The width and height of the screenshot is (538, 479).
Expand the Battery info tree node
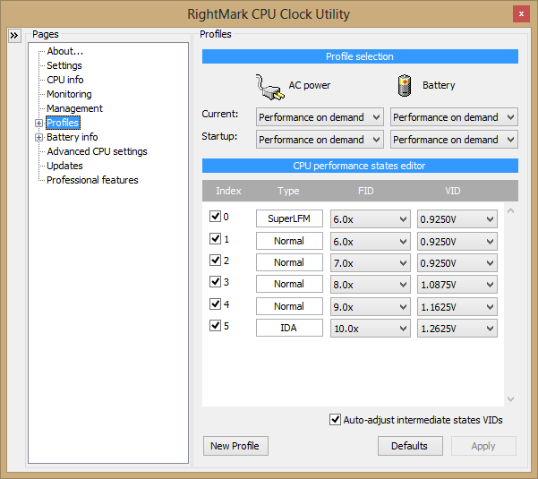point(38,137)
